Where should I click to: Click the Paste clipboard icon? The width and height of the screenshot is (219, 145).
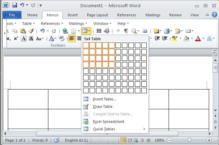tap(23, 31)
